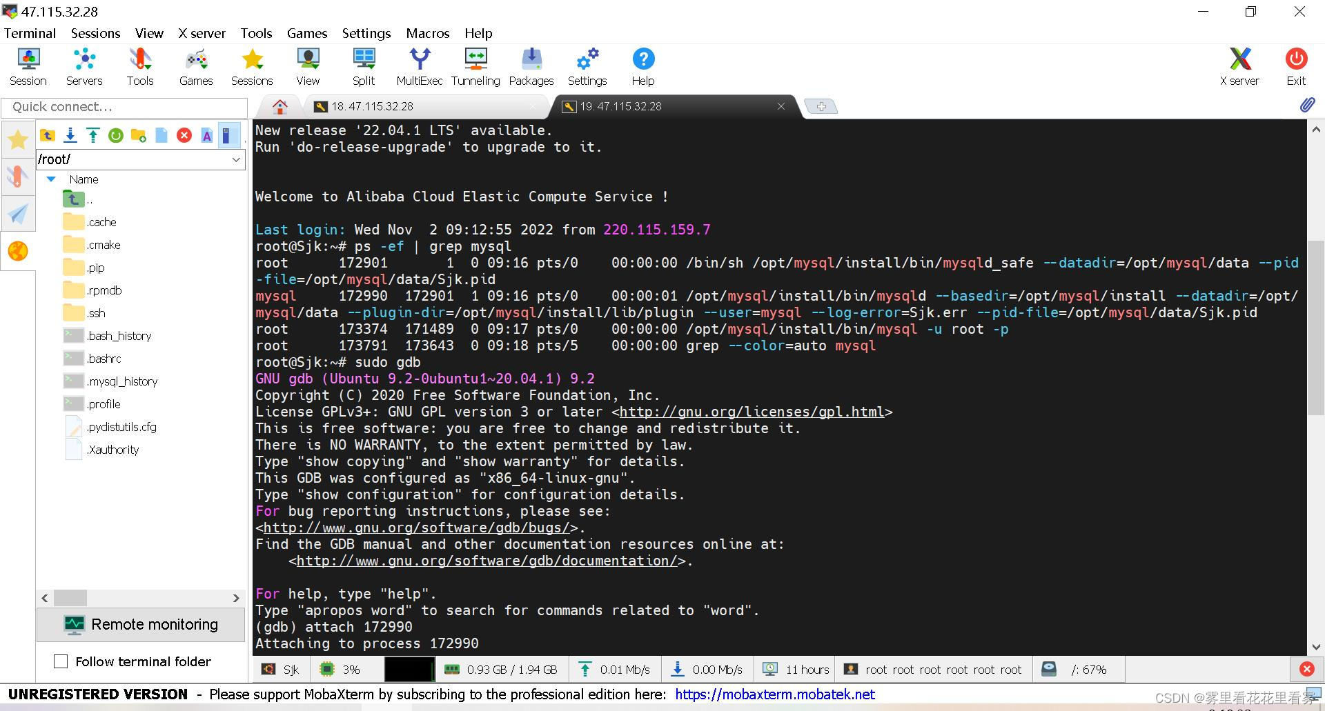Click the Tunneling toolbar icon
1325x711 pixels.
[x=475, y=67]
